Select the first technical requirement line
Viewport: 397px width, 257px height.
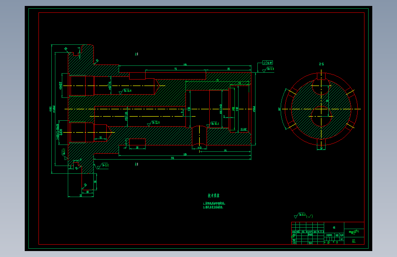coord(214,203)
